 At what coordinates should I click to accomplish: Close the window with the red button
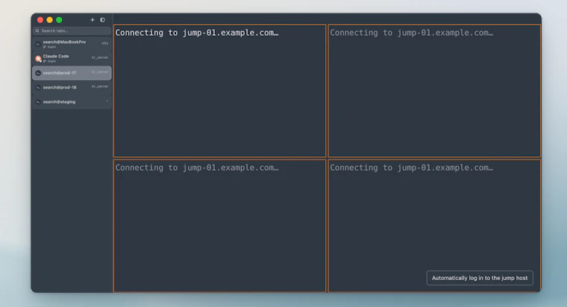[40, 20]
